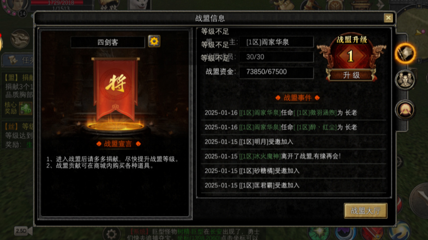The width and height of the screenshot is (428, 240).
Task: Open the 战盟大厅 alliance hall button
Action: coord(365,211)
